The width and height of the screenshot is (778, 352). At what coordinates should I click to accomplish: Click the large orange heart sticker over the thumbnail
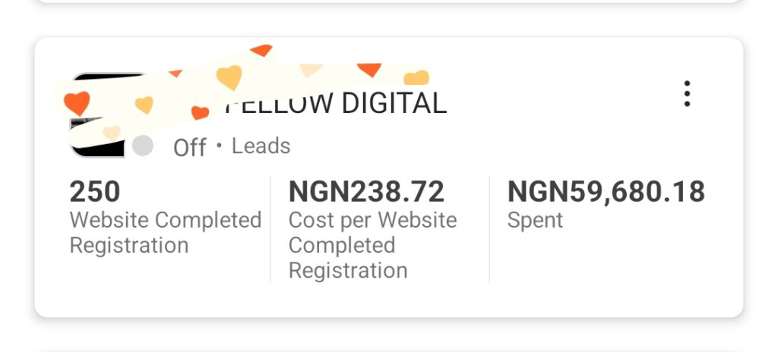[77, 103]
